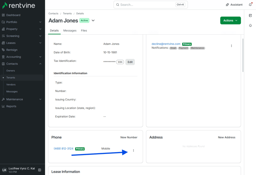Screen dimensions: 256x175
Task: Click the Primary badge next to email
Action: pyautogui.click(x=187, y=44)
